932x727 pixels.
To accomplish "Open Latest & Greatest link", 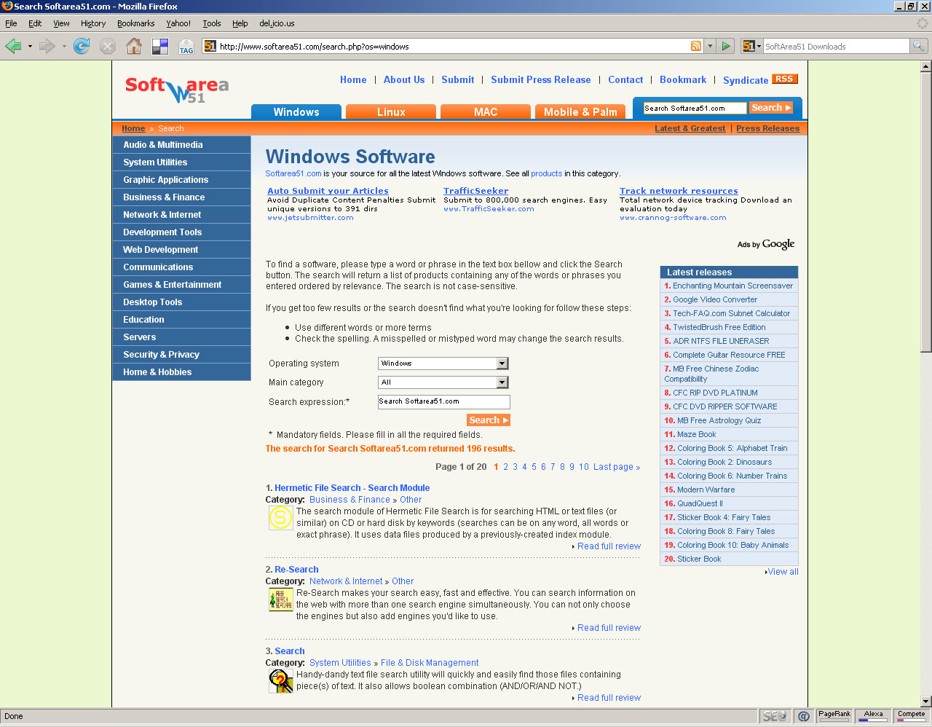I will (690, 128).
